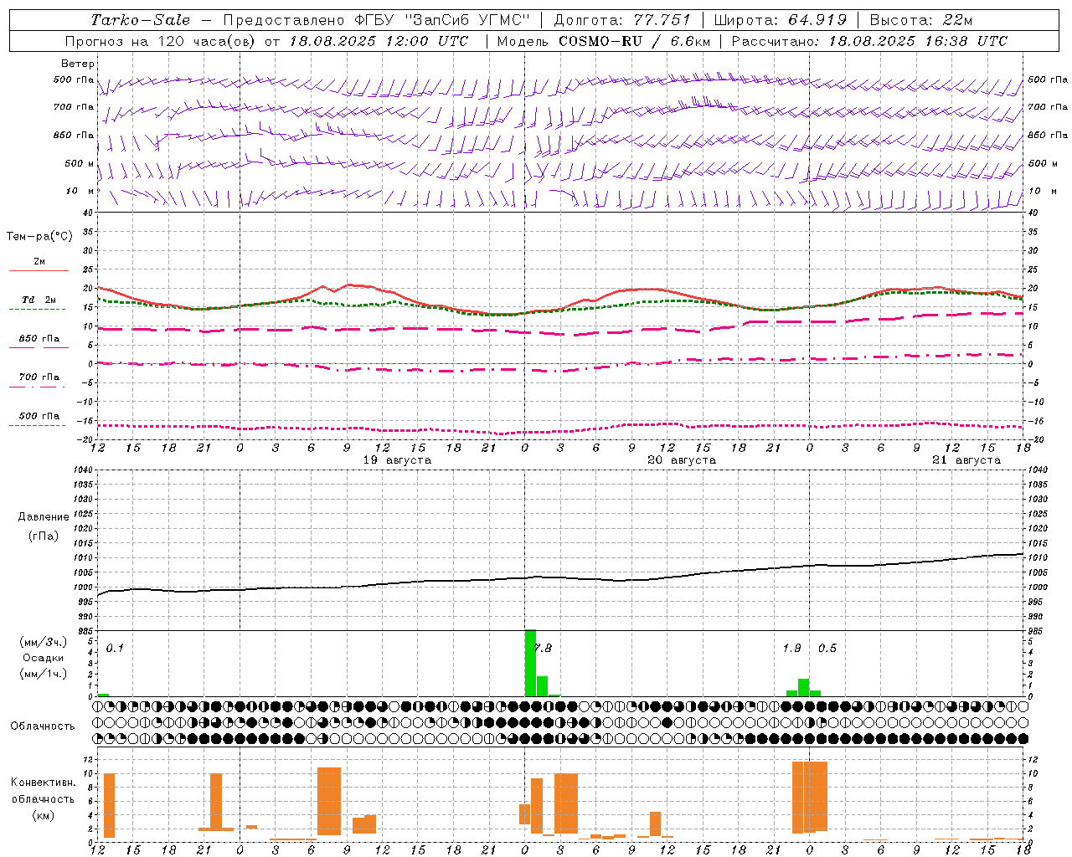Select the 'Тем-ра(°C)' temperature label
Image resolution: width=1072 pixels, height=857 pixels.
[x=39, y=237]
